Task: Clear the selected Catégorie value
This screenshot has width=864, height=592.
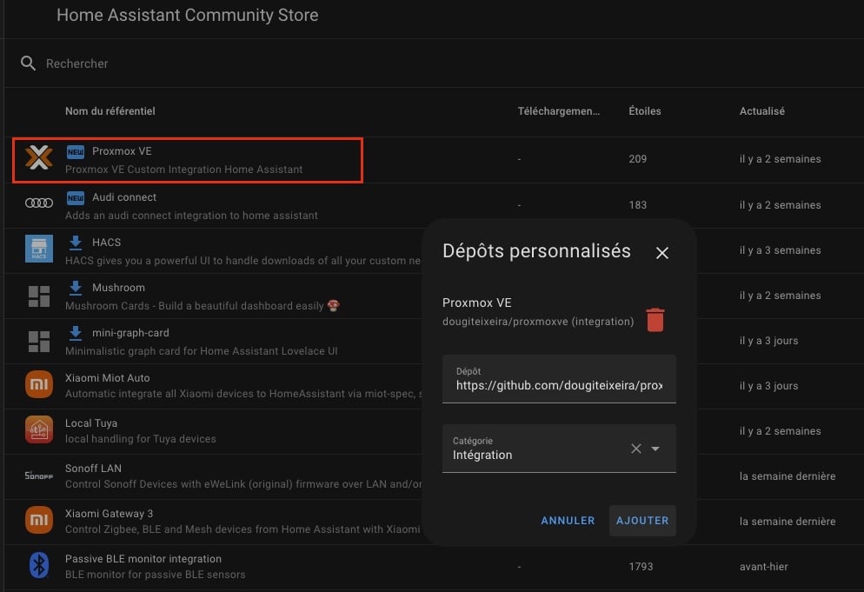Action: pyautogui.click(x=636, y=449)
